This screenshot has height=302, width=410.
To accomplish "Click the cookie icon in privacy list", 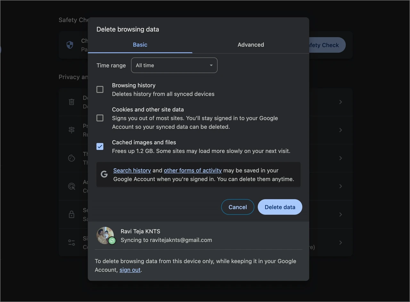I will pos(71,158).
